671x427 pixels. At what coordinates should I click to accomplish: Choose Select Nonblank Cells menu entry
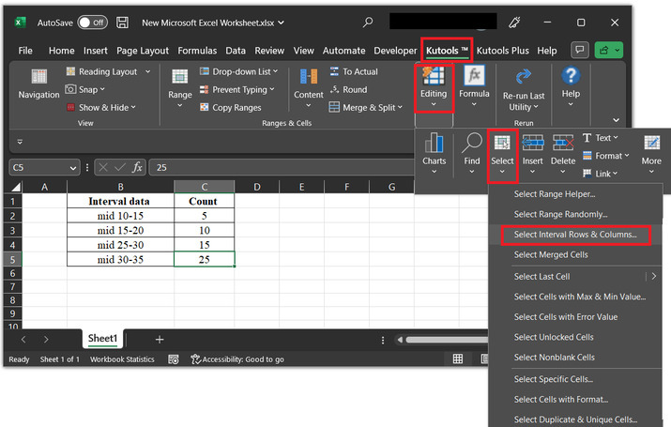(x=554, y=358)
